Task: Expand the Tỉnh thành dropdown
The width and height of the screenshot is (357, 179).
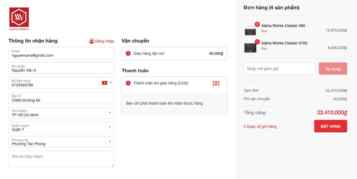Action: [x=110, y=113]
